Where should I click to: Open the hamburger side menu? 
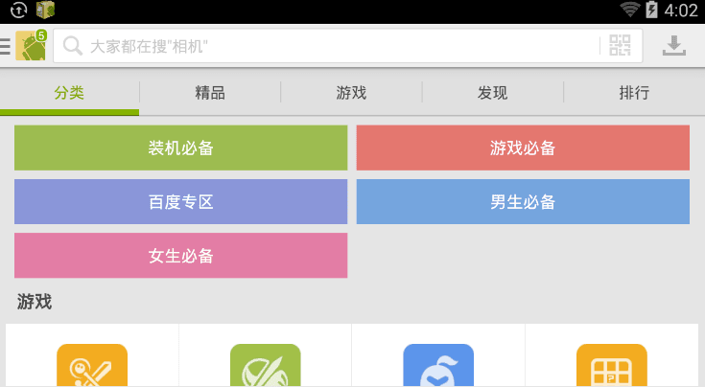(6, 46)
